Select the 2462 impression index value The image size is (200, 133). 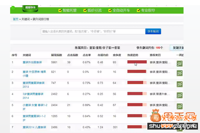[x=54, y=94]
